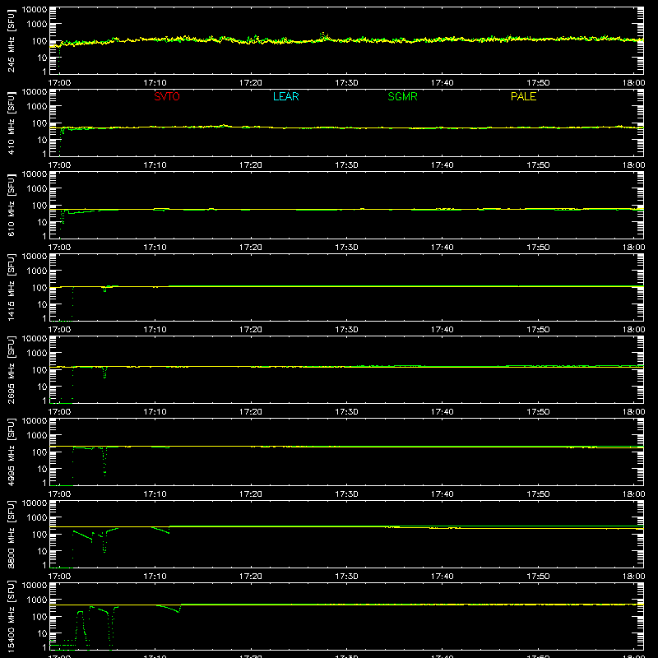The image size is (658, 658).
Task: Click the 10 value on the 1415 MHz axis
Action: pyautogui.click(x=42, y=304)
